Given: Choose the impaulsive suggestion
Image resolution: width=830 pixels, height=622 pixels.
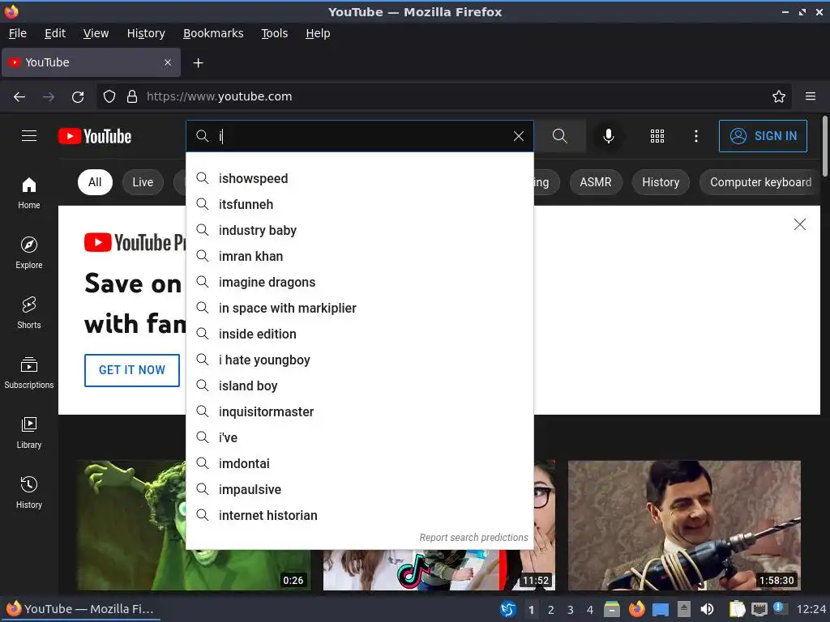Looking at the screenshot, I should point(360,489).
